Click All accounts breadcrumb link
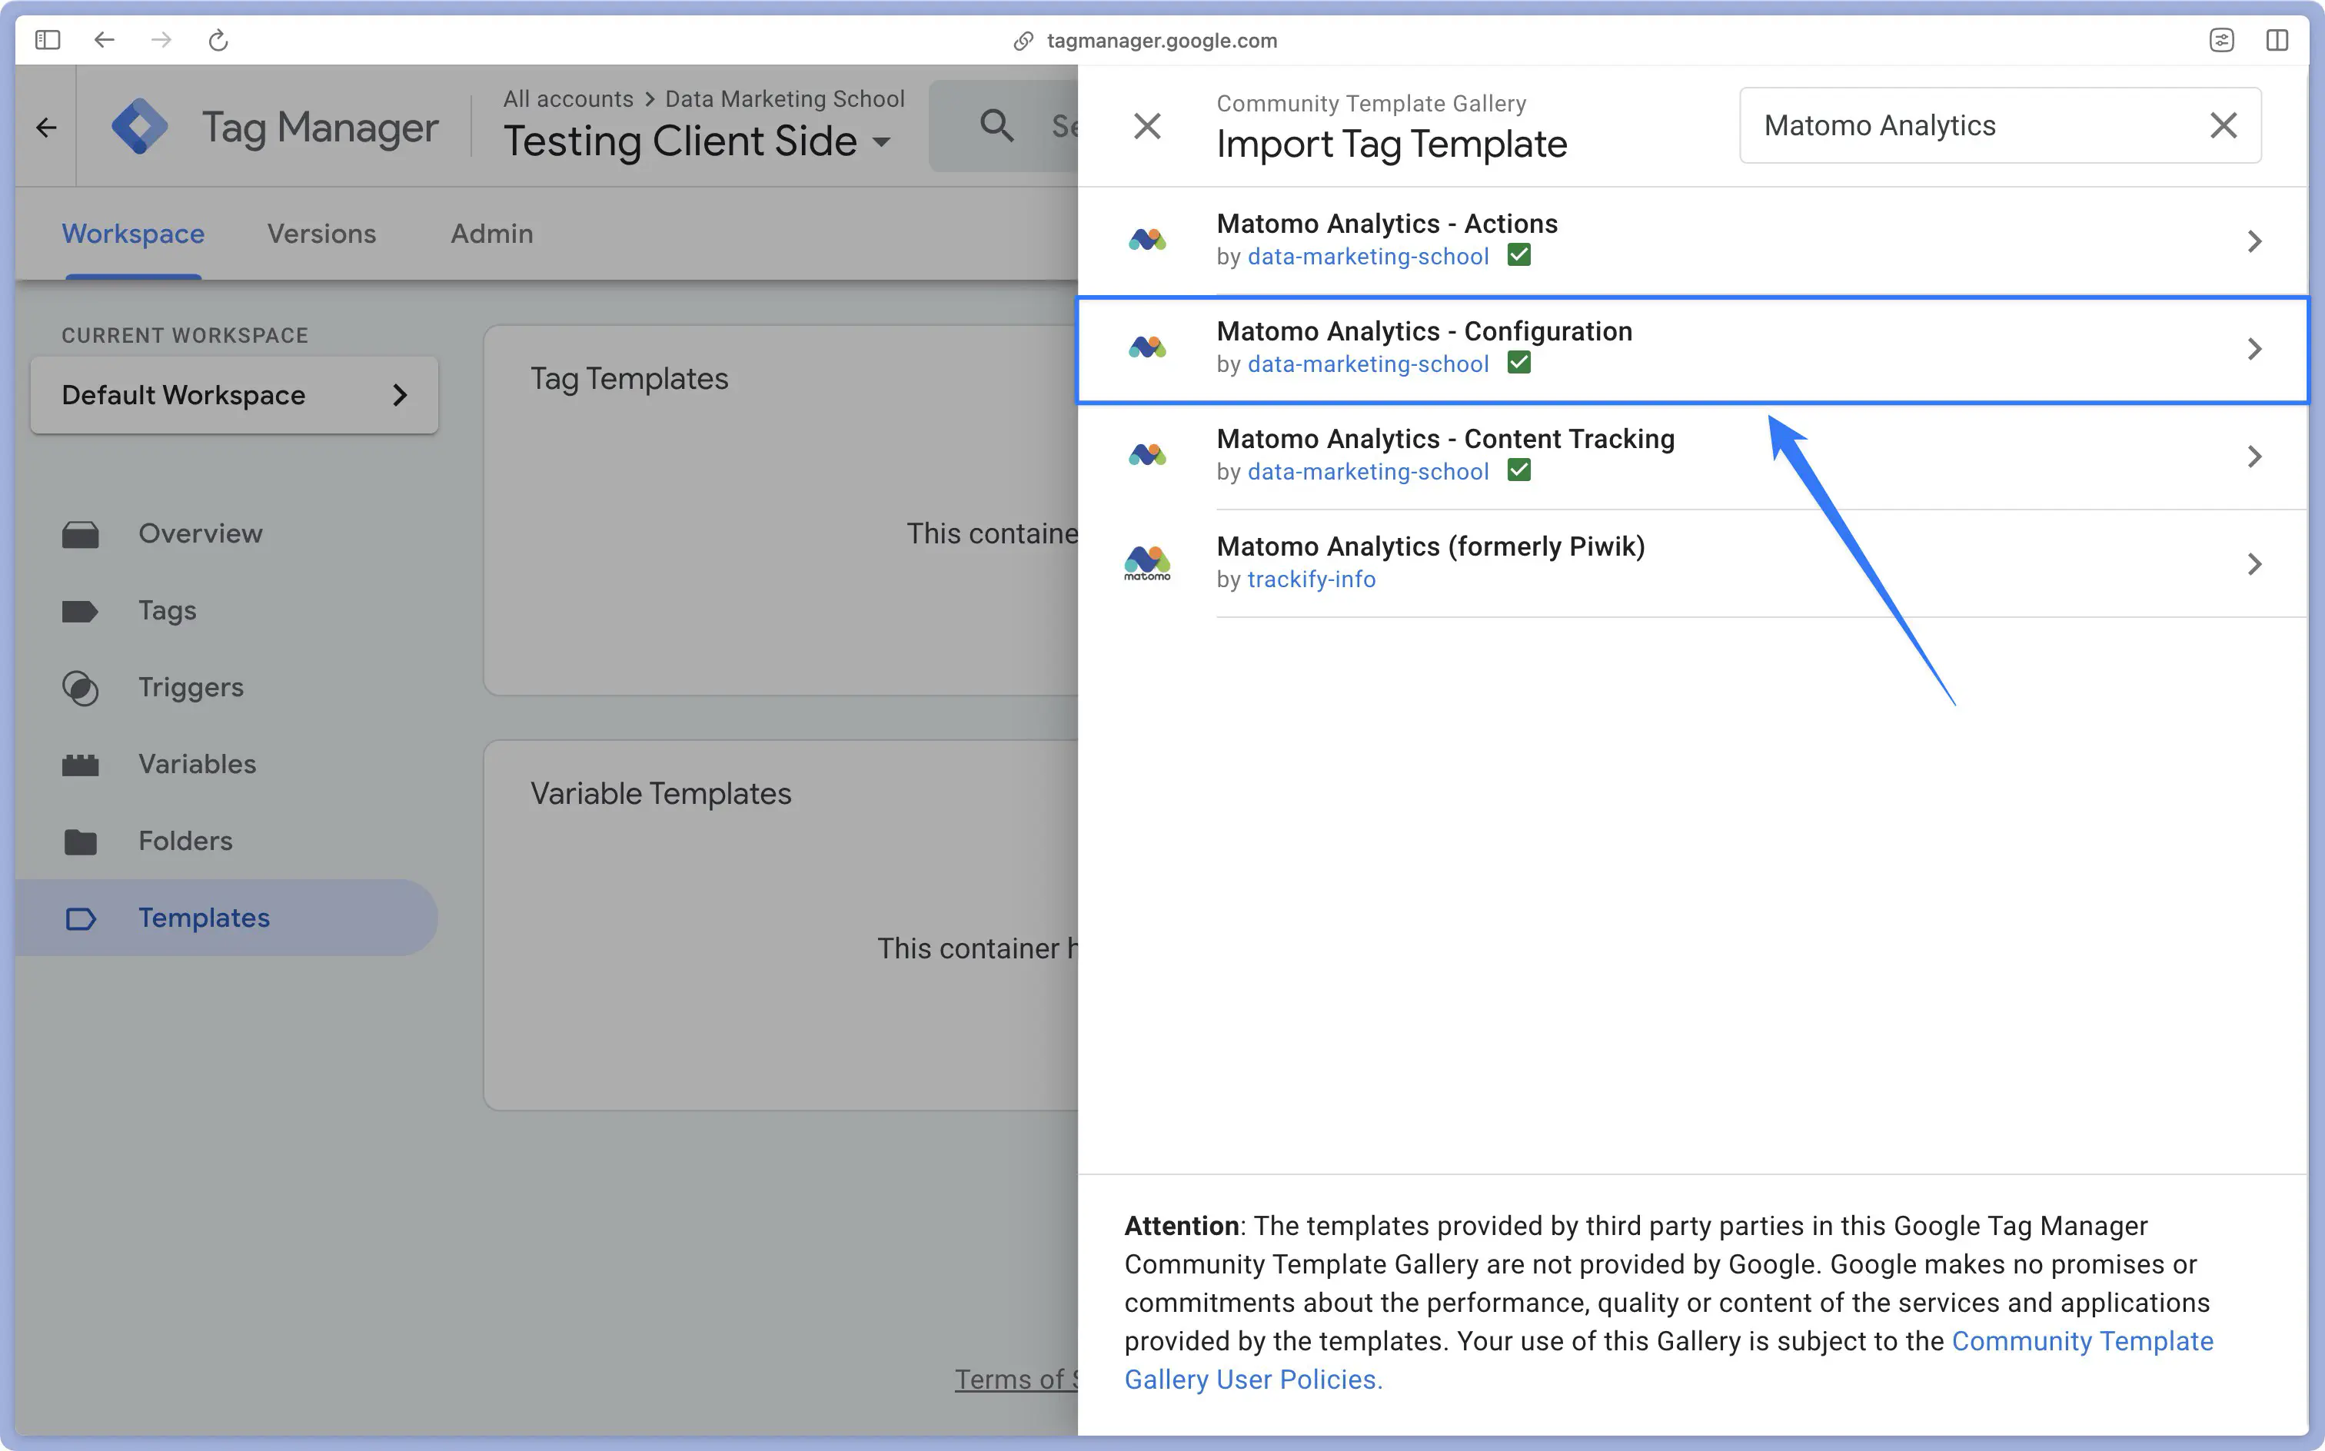Screen dimensions: 2325x1451 tap(568, 99)
